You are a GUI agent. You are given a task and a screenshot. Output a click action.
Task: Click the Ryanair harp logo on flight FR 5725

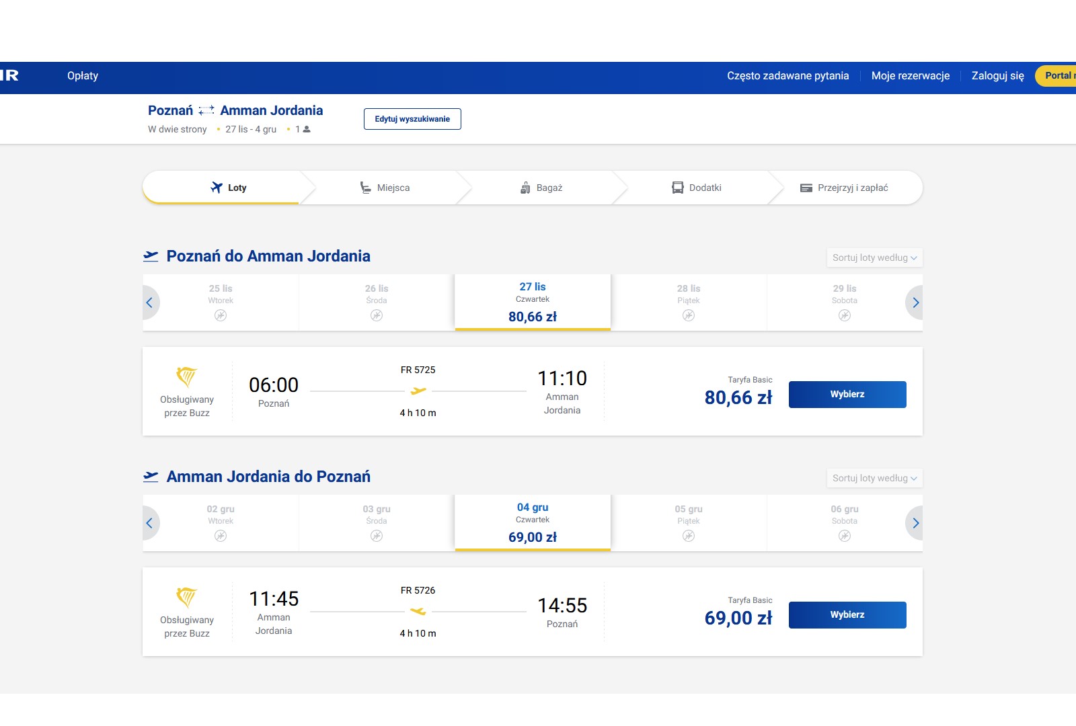pyautogui.click(x=186, y=376)
